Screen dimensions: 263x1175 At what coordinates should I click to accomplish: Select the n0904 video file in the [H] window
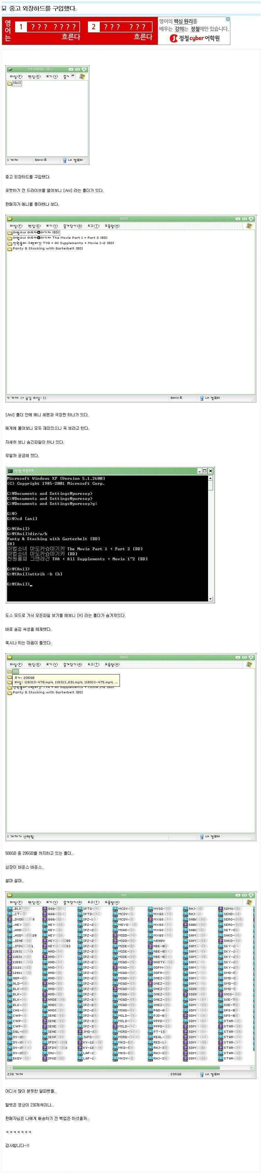tap(156, 941)
